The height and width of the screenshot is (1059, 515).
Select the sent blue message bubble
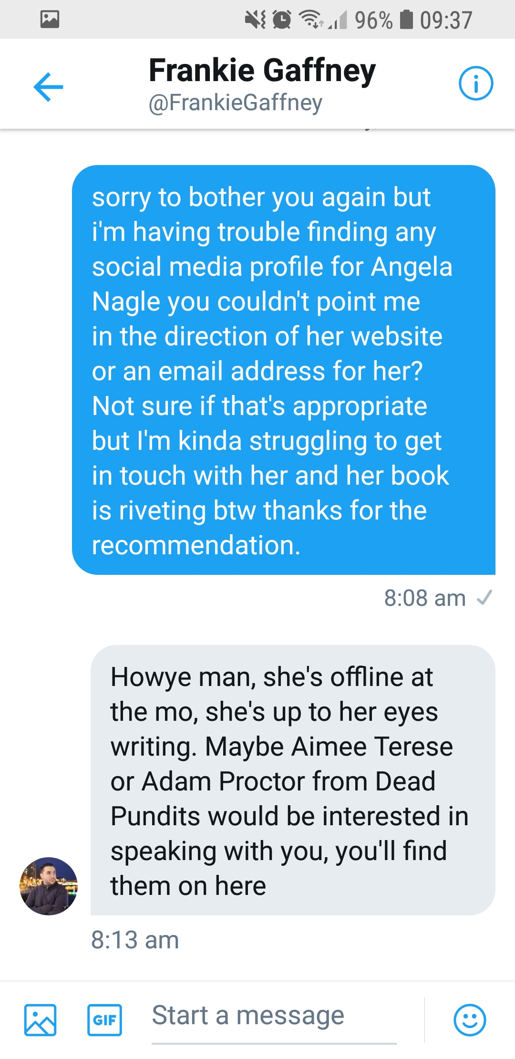[x=284, y=370]
